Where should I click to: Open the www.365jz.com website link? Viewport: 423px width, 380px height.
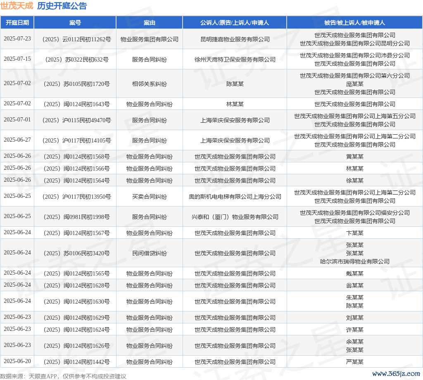pyautogui.click(x=396, y=373)
